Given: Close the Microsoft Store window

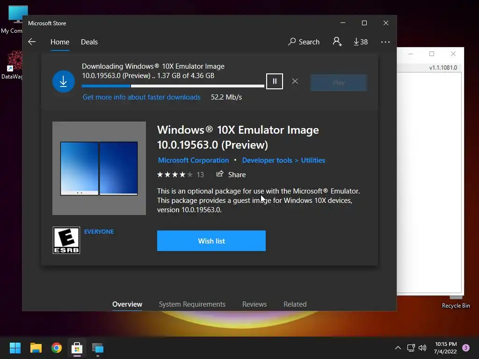Looking at the screenshot, I should click(x=386, y=23).
